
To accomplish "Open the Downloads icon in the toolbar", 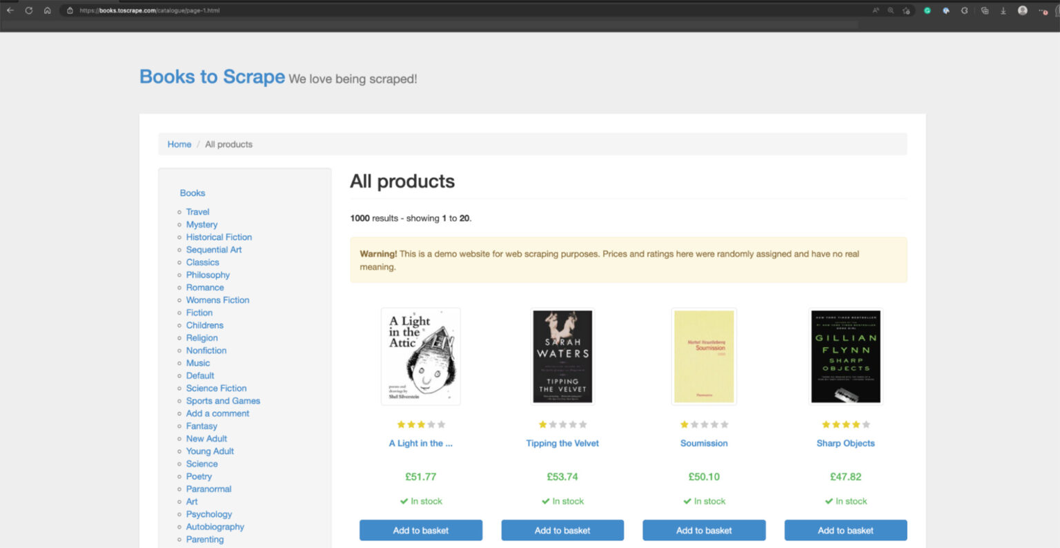I will [x=1003, y=10].
